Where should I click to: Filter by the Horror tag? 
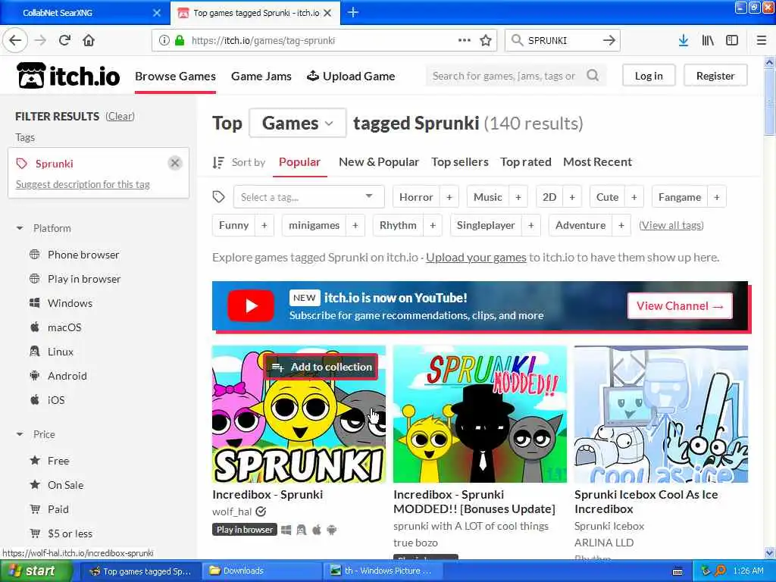416,197
